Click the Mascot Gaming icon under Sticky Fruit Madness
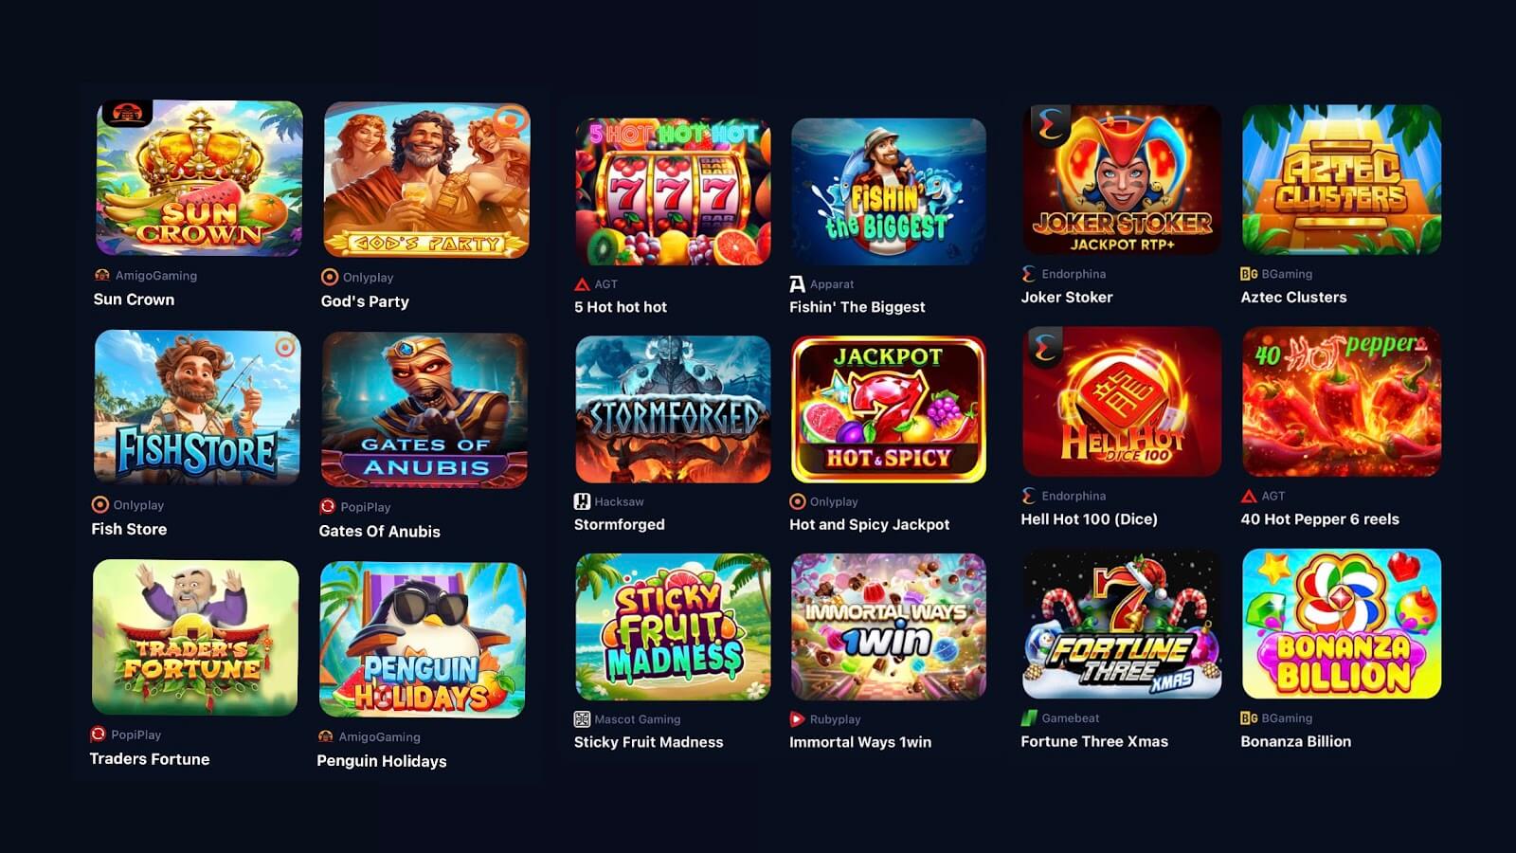This screenshot has height=853, width=1516. (582, 719)
